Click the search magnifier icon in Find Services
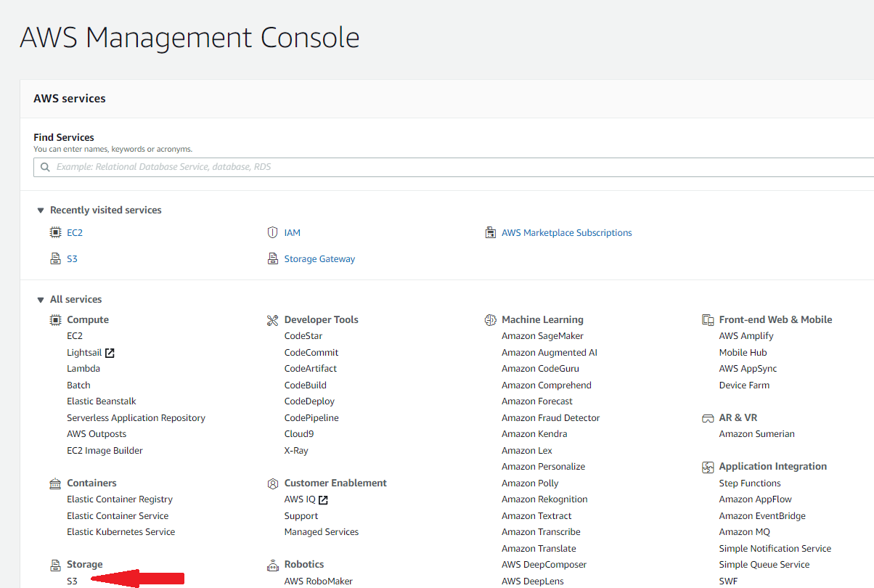Viewport: 874px width, 588px height. [x=46, y=167]
